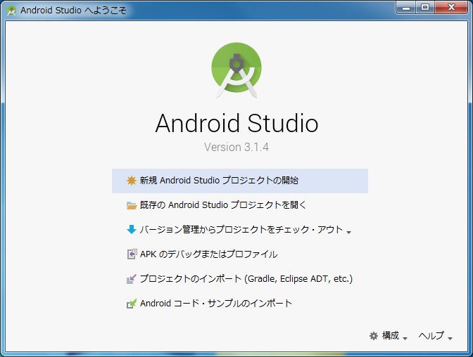Choose Android コード・サンプルのインポート

216,303
